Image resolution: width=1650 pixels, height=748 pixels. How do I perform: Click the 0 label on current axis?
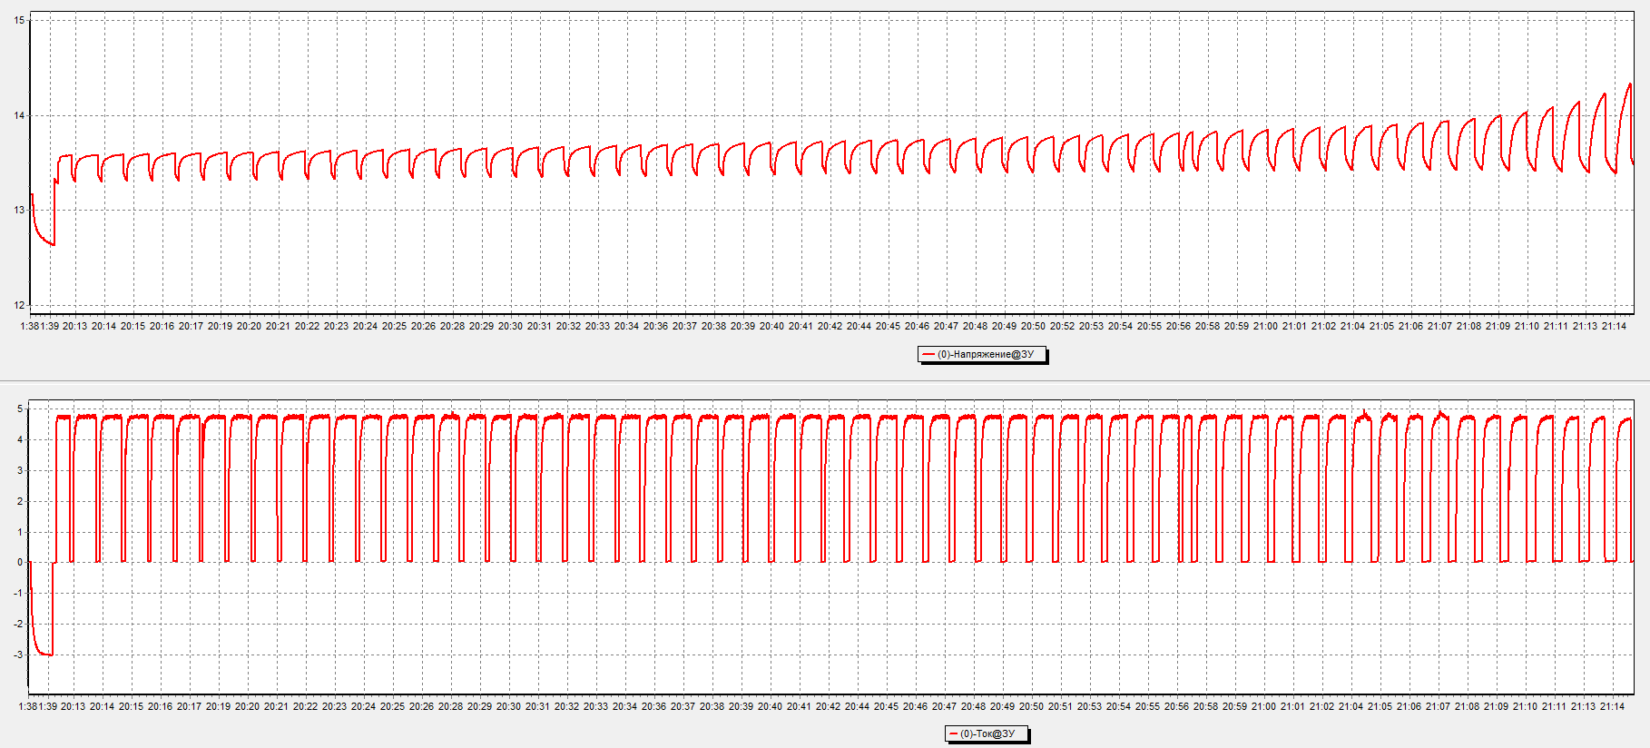click(x=20, y=562)
